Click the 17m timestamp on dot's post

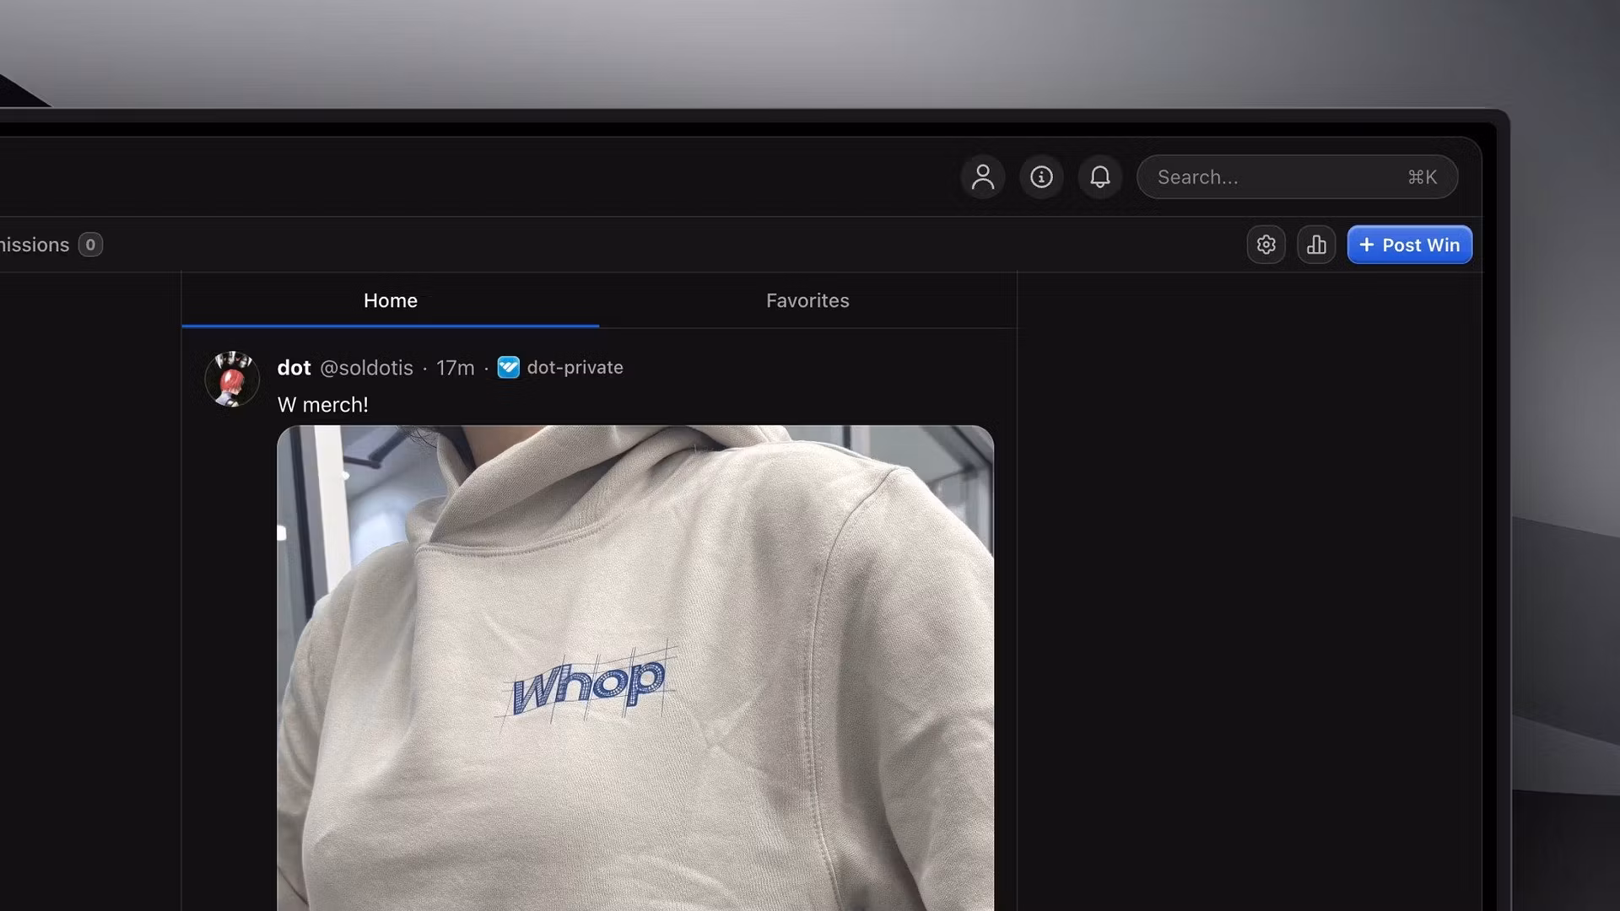[455, 368]
